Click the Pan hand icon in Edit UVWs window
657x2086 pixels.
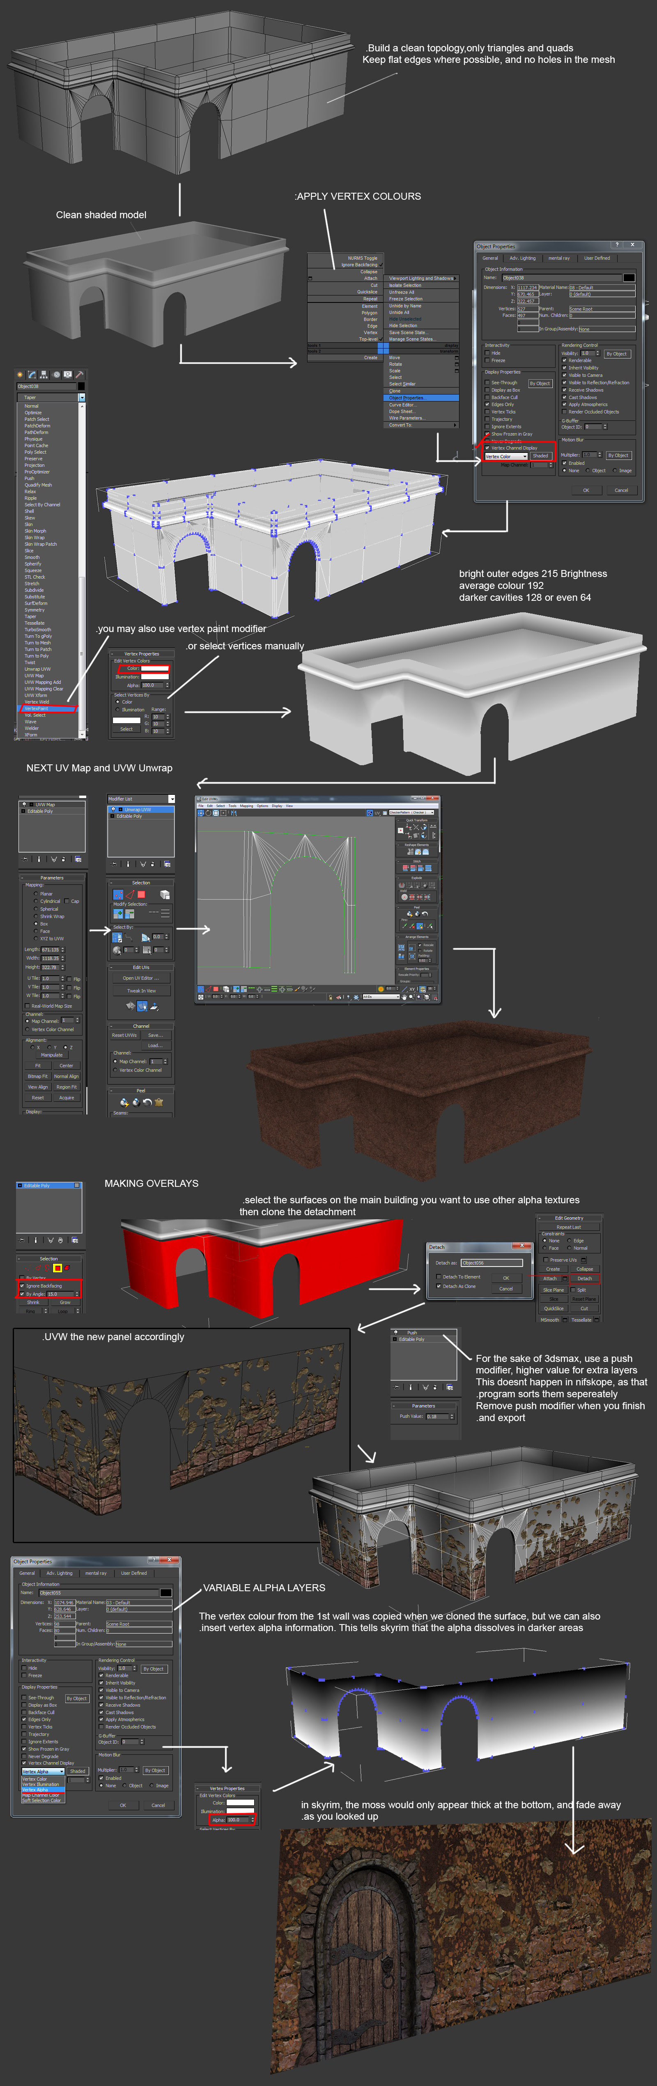pos(404,997)
